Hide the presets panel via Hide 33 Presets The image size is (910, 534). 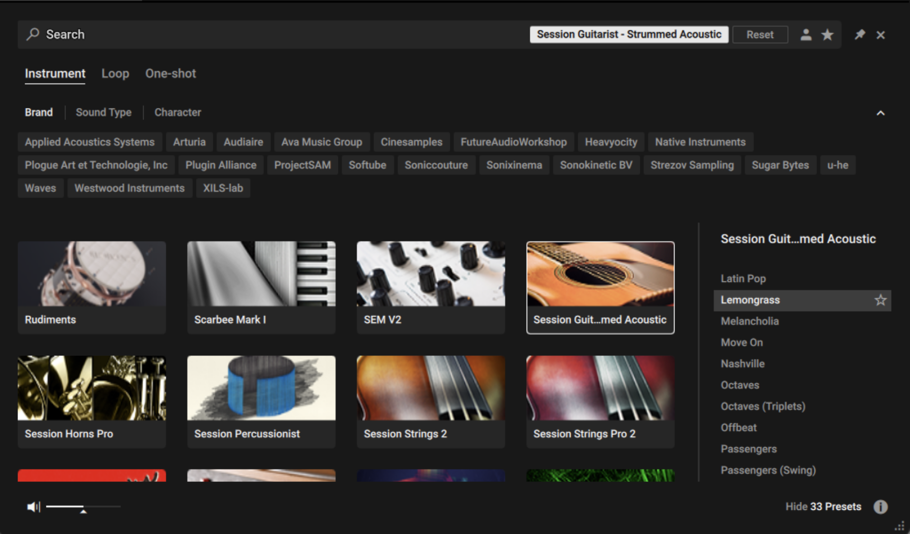(823, 507)
